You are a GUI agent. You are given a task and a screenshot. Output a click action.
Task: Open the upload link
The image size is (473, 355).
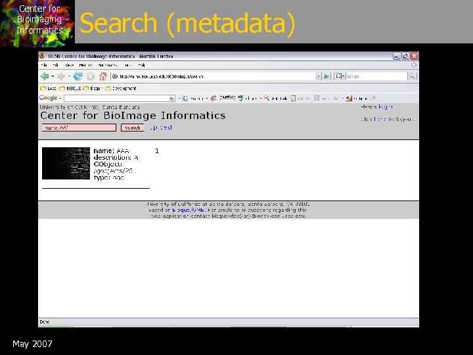point(161,128)
